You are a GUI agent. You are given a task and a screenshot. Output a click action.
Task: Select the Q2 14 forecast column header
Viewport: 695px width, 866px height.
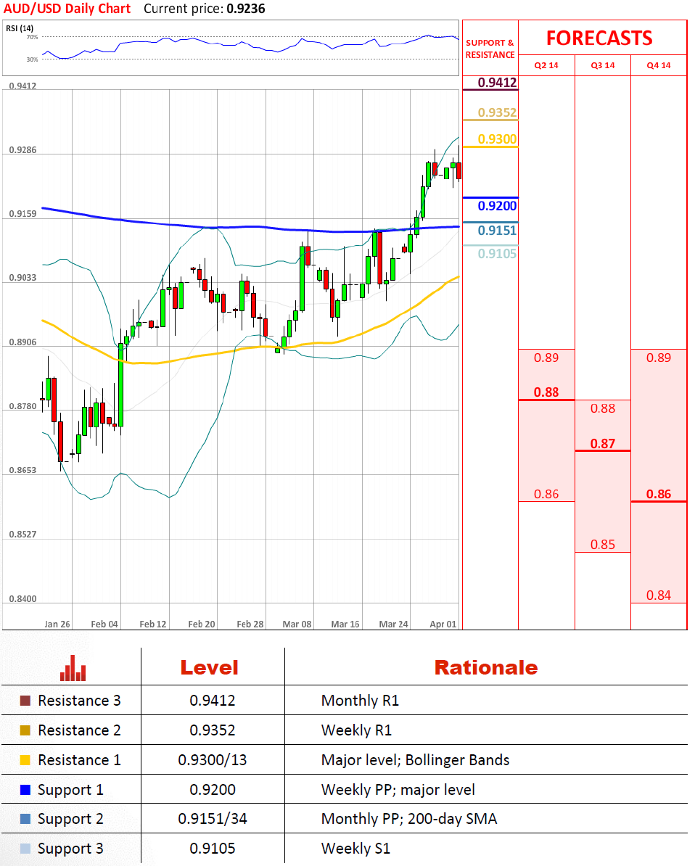pos(546,65)
